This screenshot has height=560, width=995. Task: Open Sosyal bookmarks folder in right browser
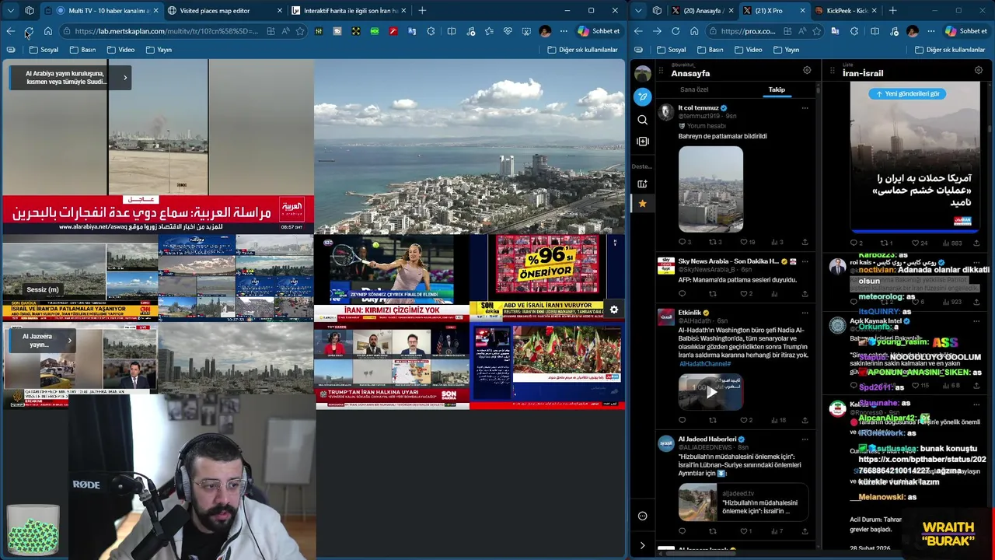672,50
